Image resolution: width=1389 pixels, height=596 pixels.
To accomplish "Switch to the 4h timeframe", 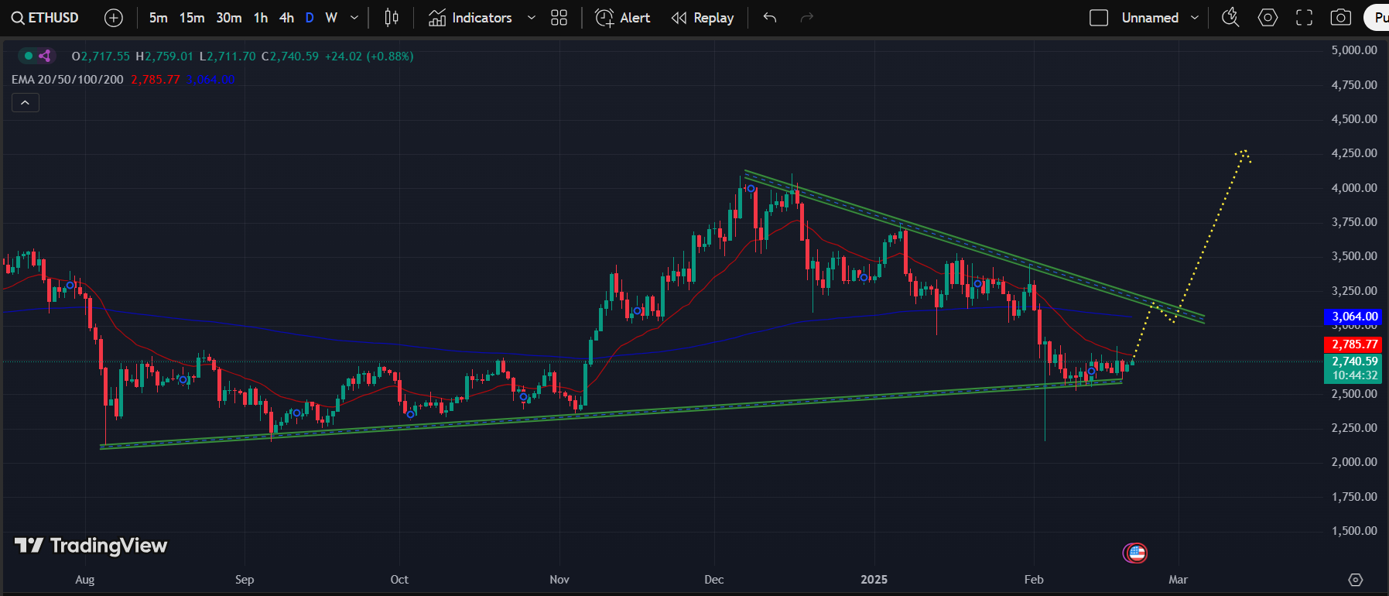I will click(x=286, y=18).
